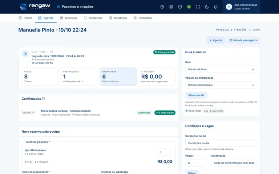Switch to the Embarque tab

pyautogui.click(x=93, y=18)
